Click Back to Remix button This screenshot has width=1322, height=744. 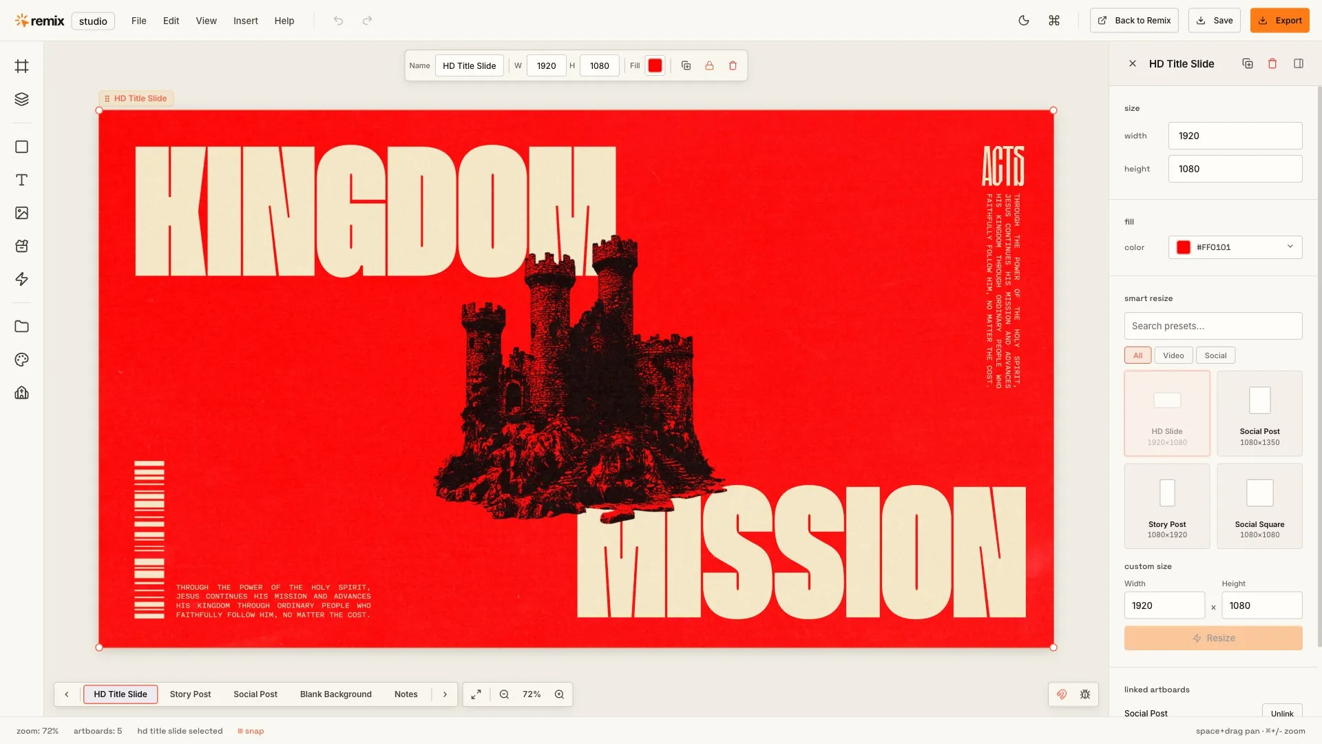(1134, 21)
